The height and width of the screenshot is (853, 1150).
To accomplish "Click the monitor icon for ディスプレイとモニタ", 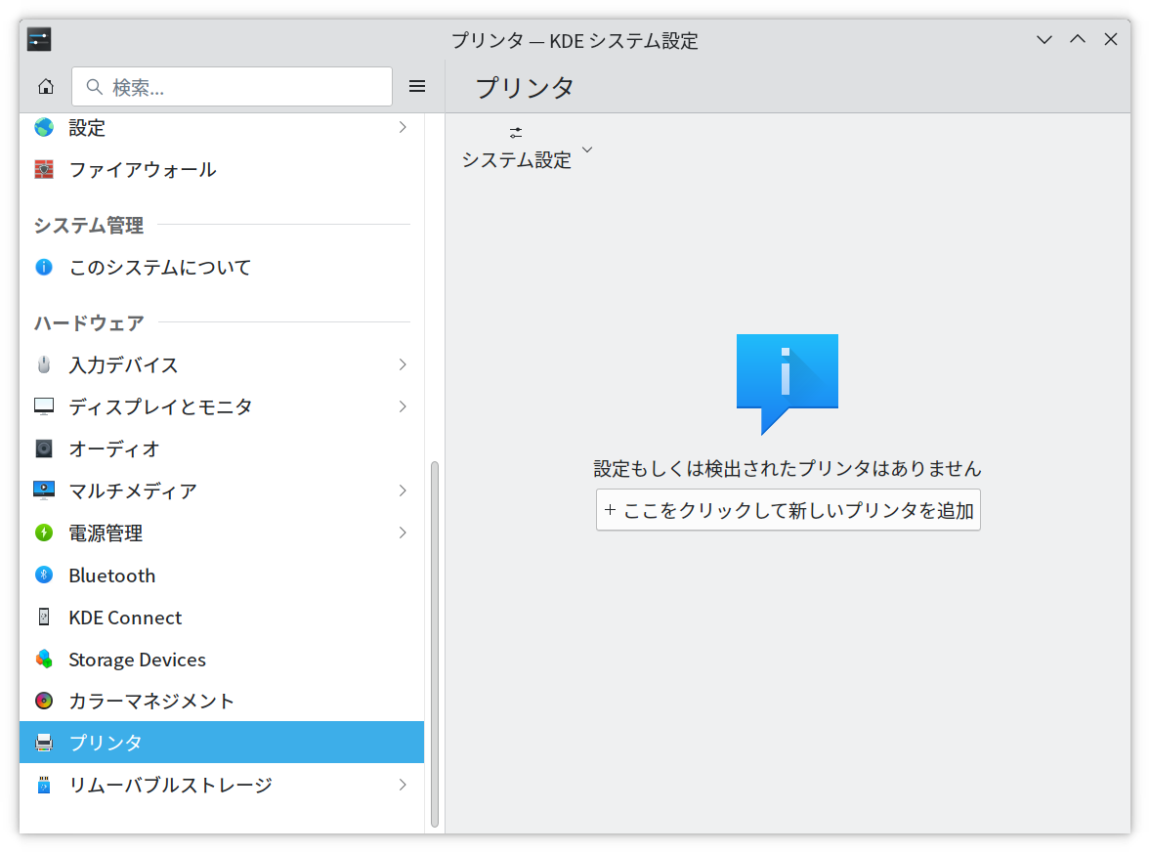I will 44,406.
